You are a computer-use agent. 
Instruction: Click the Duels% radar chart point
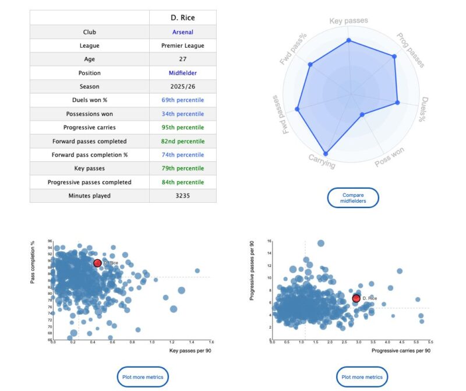click(x=397, y=103)
